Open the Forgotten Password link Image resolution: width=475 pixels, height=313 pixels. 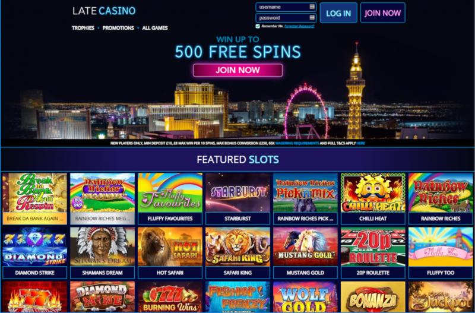(299, 26)
